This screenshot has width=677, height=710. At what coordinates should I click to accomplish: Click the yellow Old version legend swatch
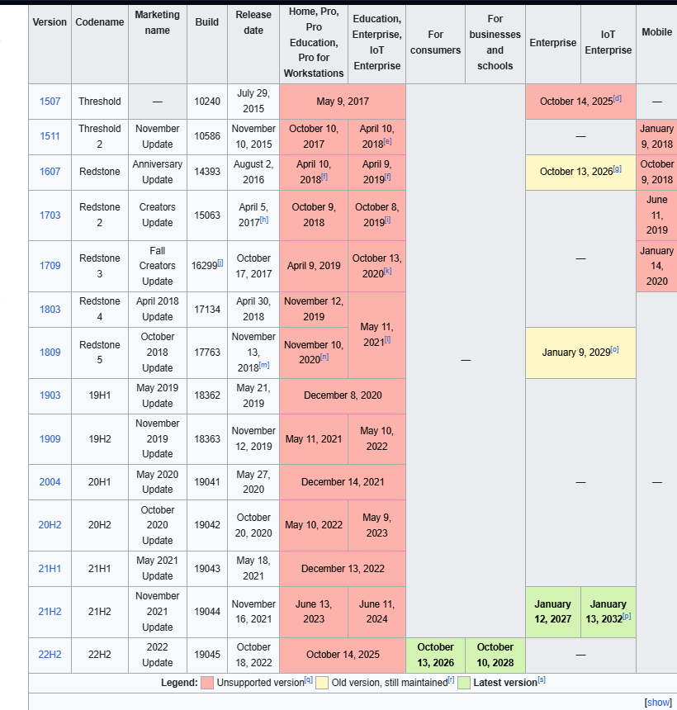323,683
